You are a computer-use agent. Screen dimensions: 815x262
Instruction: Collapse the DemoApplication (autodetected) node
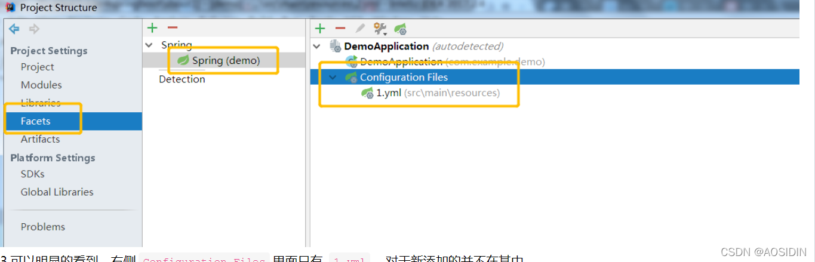point(316,46)
